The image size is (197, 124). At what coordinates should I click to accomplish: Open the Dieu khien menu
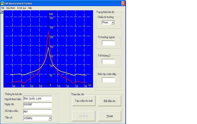[10, 8]
